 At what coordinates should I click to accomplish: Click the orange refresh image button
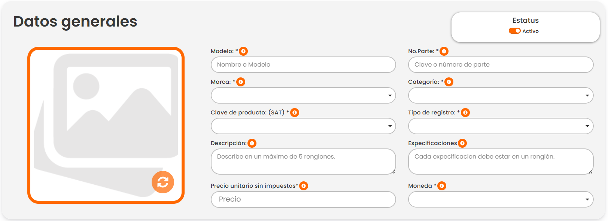(163, 182)
